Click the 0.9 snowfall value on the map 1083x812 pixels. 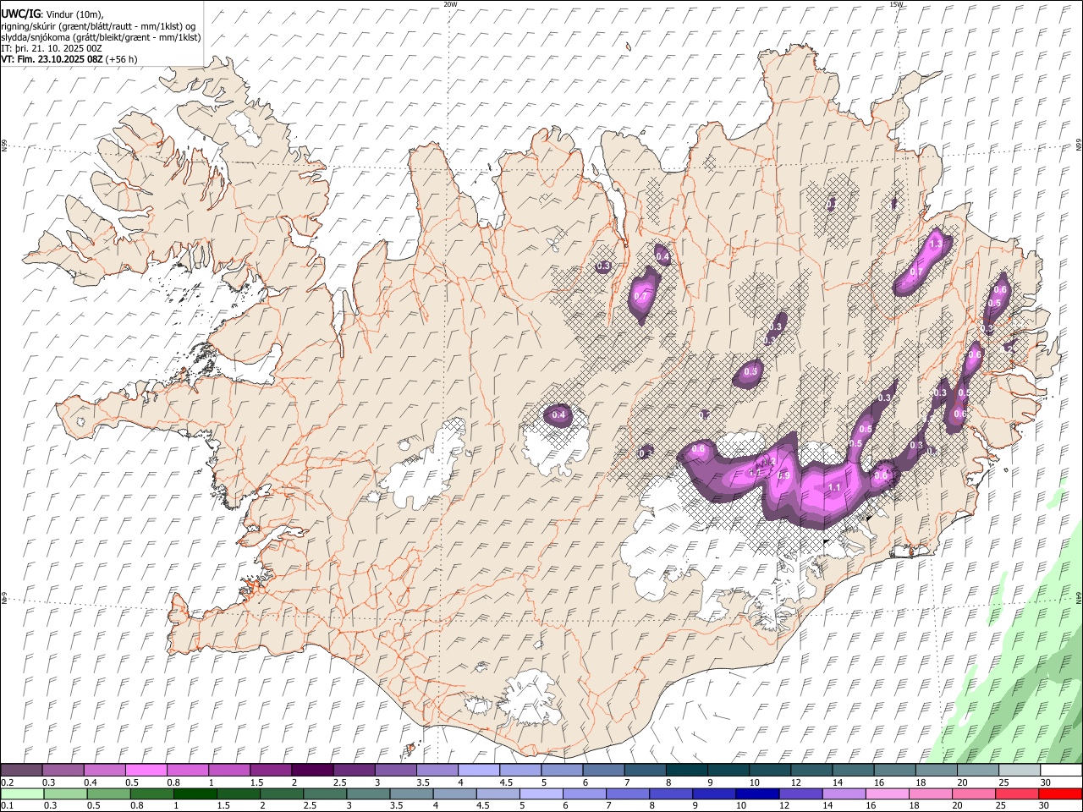click(x=783, y=476)
